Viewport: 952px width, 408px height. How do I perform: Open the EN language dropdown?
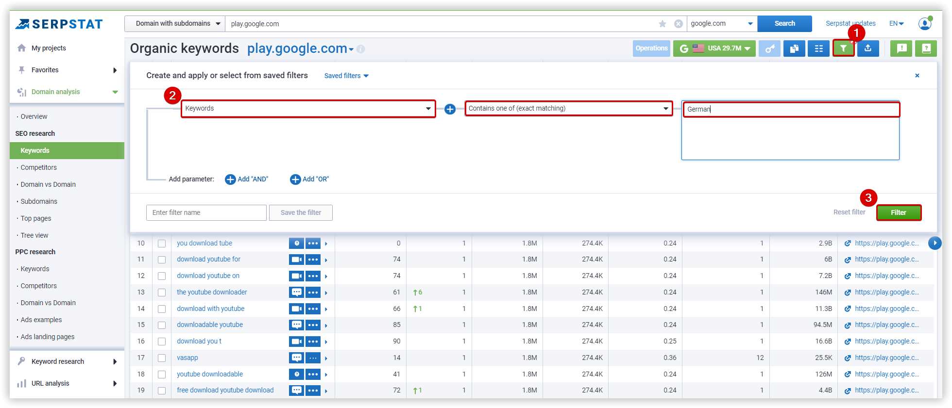pyautogui.click(x=896, y=24)
